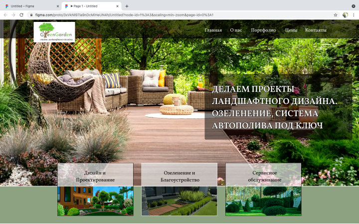Viewport: 359px width, 224px height.
Task: Open the trimmed topiary bushes thumbnail
Action: tap(263, 201)
